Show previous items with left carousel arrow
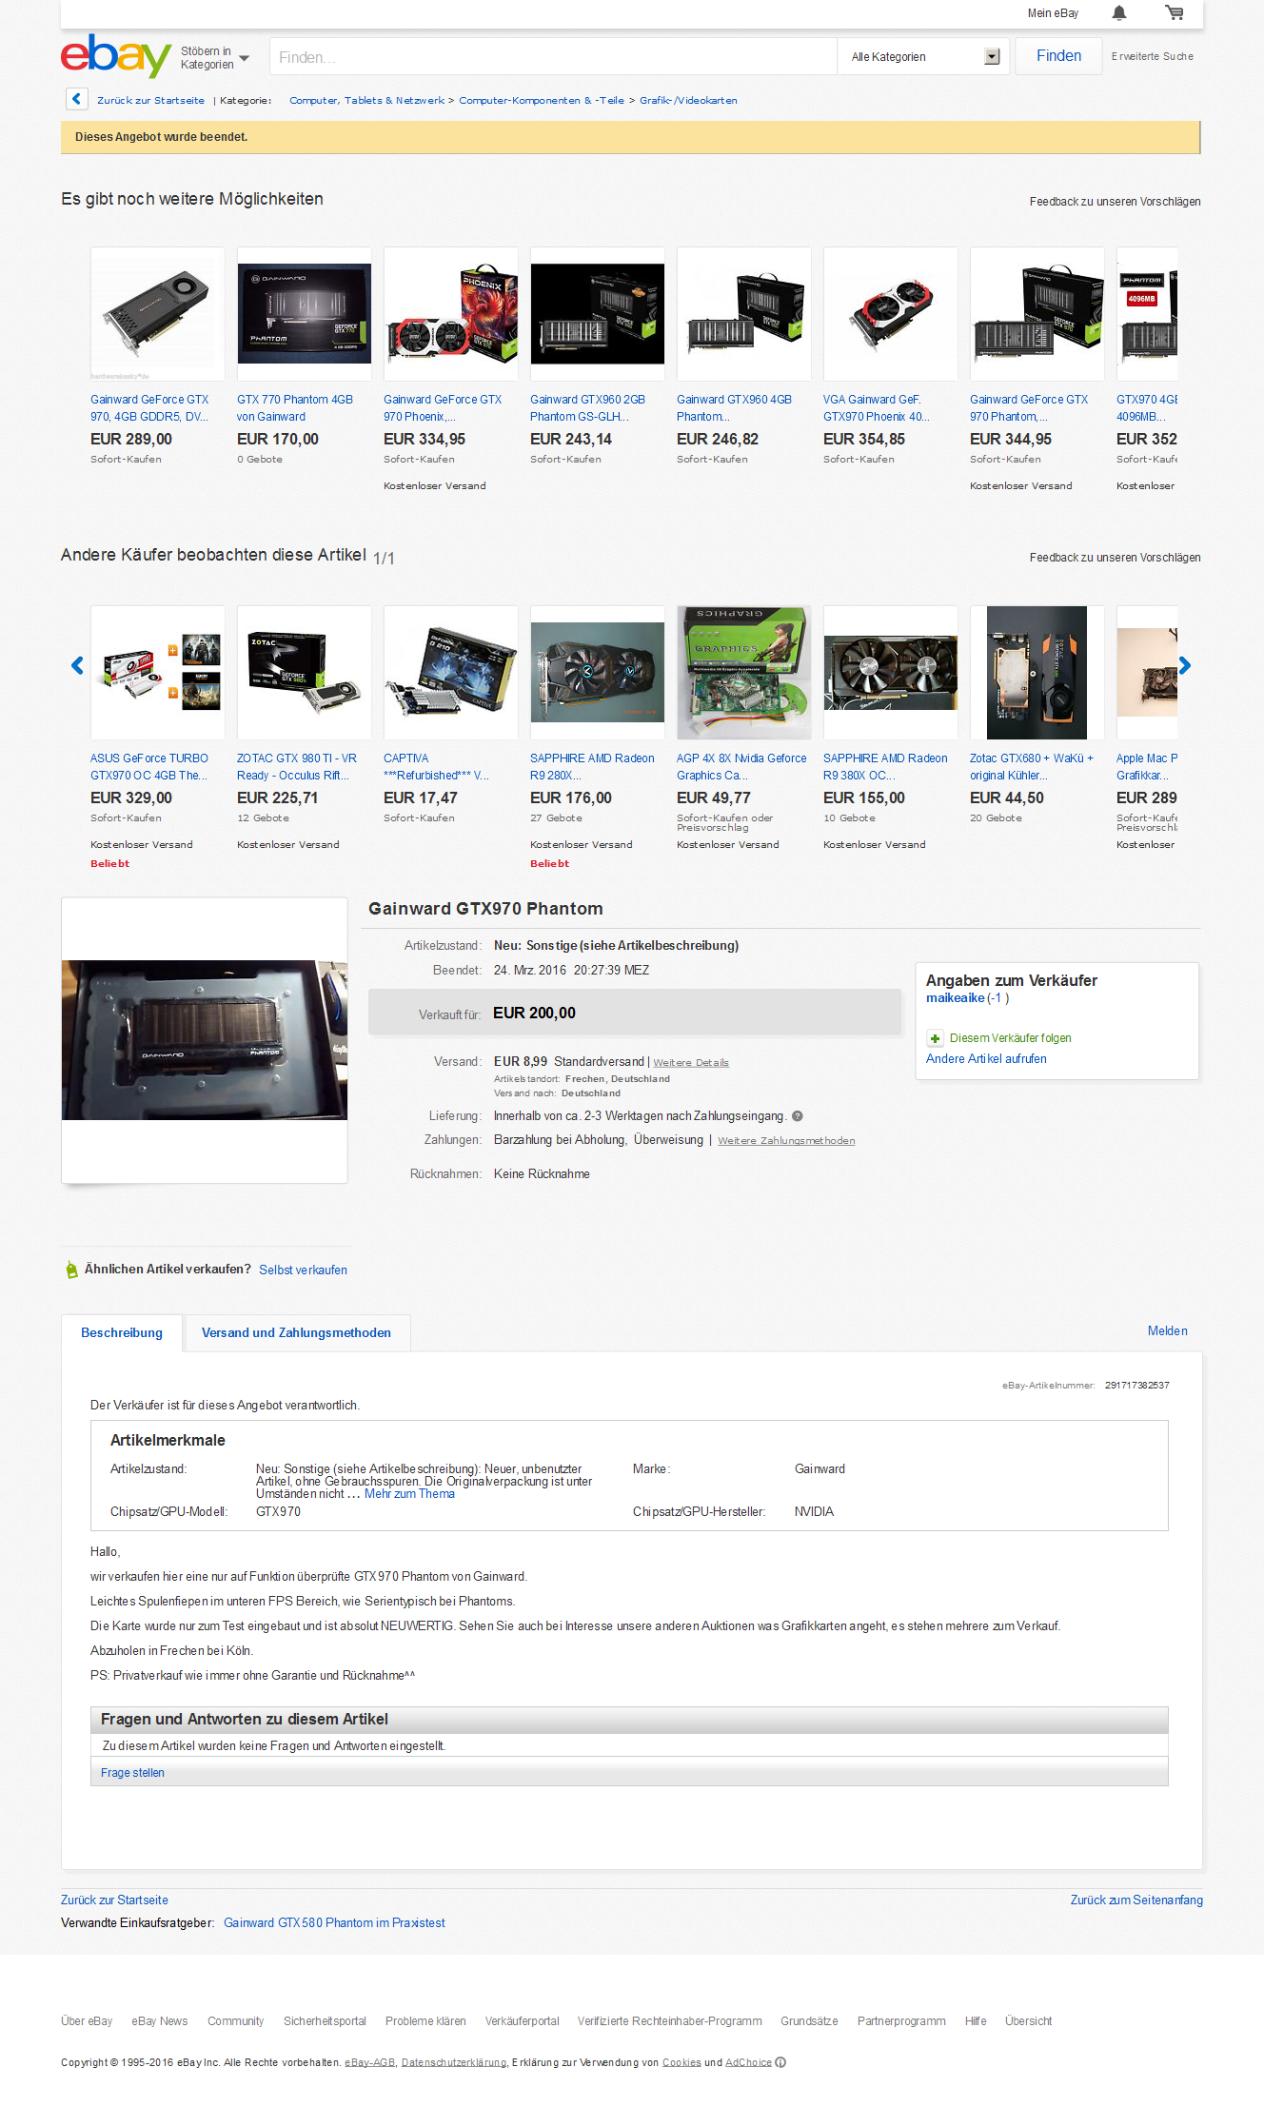This screenshot has width=1264, height=2107. point(77,665)
